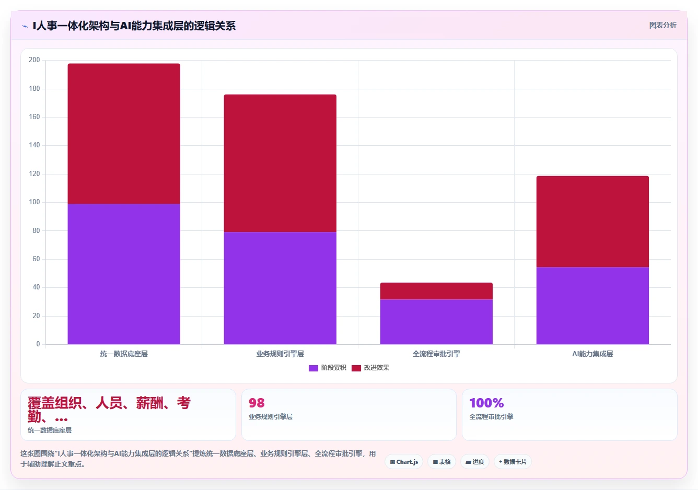
Task: Click the chart title I人事一体化架构 heading
Action: 134,26
